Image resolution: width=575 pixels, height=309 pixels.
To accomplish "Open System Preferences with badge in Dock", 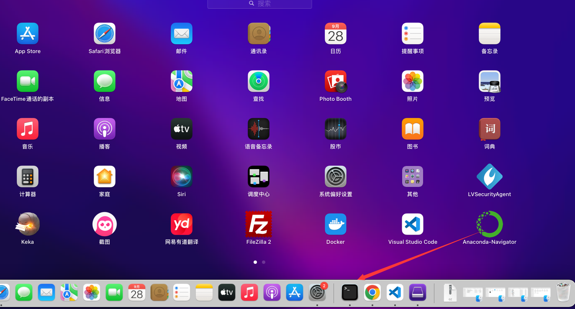I will pyautogui.click(x=317, y=292).
